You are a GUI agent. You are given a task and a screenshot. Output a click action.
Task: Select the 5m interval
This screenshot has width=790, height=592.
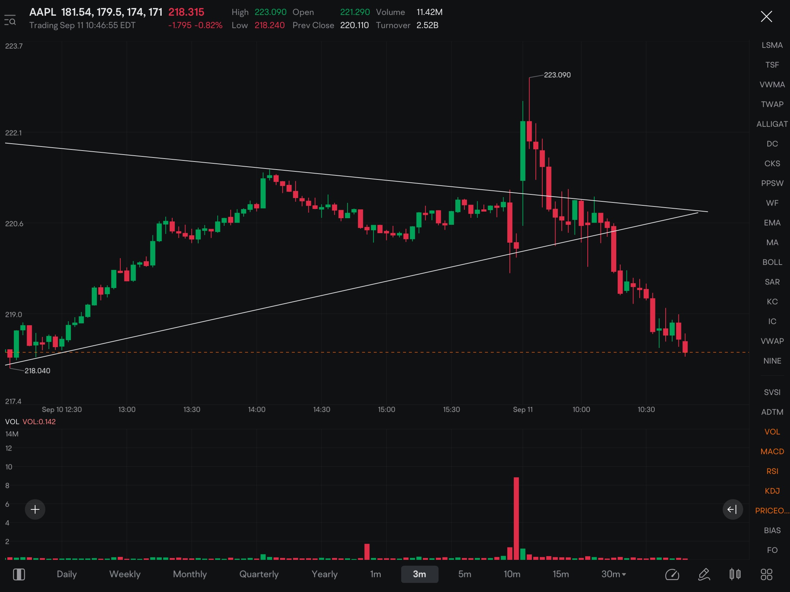(x=464, y=574)
